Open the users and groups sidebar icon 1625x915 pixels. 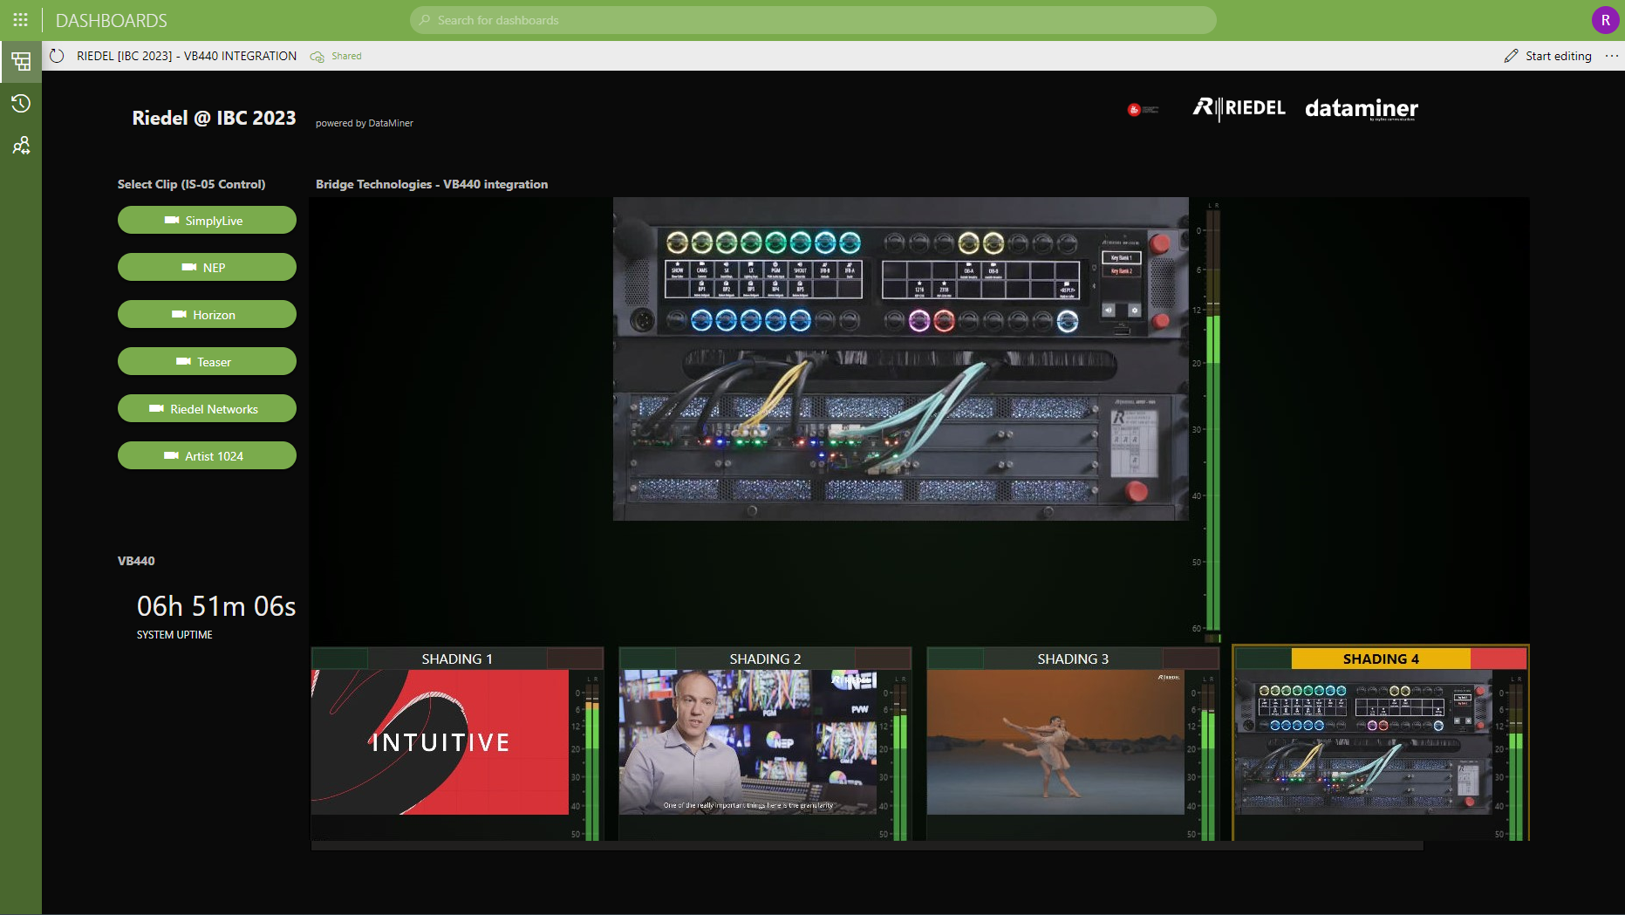[21, 145]
